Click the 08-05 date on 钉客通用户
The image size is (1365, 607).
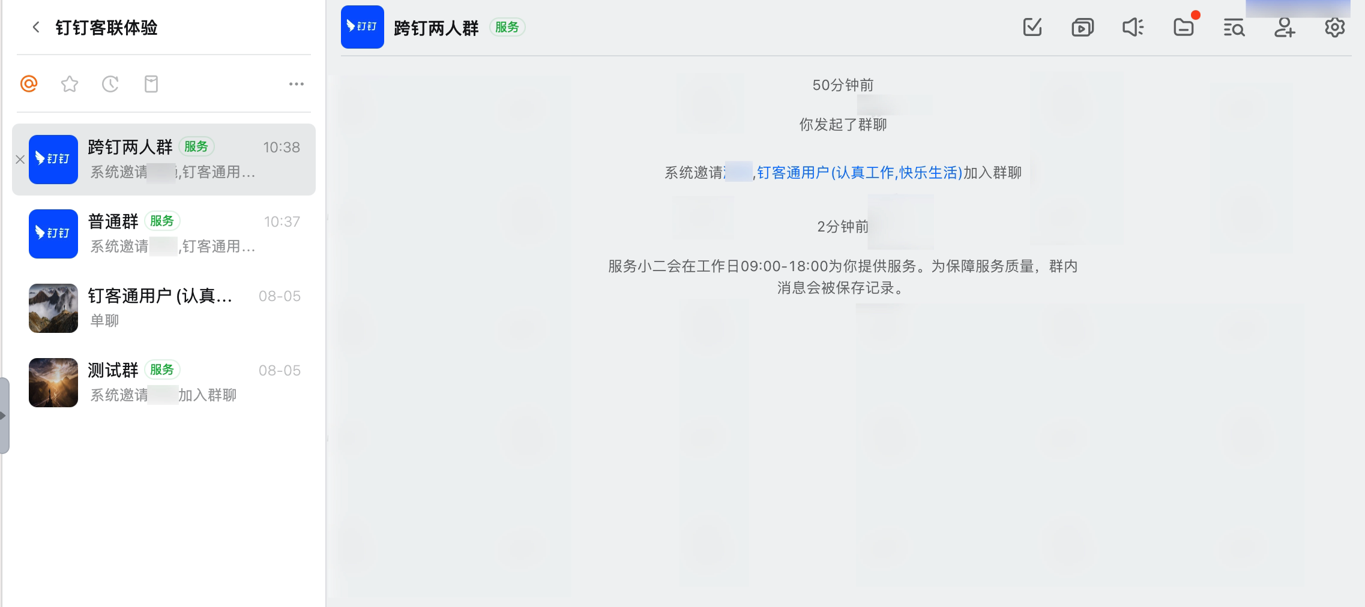click(x=280, y=296)
